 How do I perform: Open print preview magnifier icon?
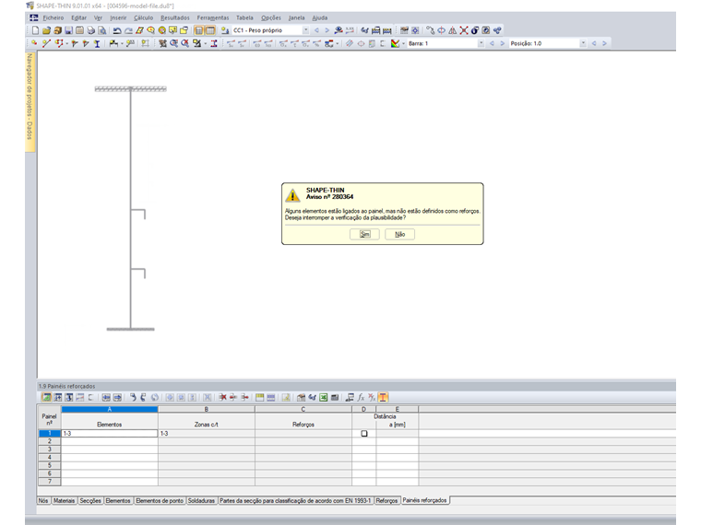[102, 30]
